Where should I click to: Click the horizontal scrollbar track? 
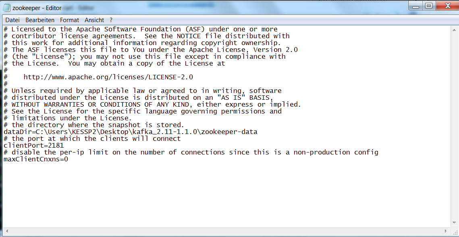[x=226, y=231]
